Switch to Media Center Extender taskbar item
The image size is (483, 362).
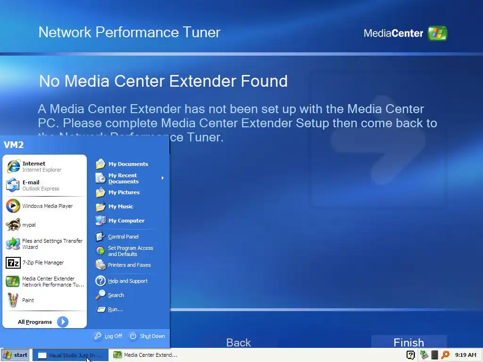click(x=145, y=355)
